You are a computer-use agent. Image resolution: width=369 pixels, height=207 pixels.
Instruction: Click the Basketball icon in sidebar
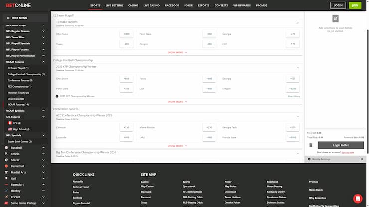pyautogui.click(x=6, y=166)
